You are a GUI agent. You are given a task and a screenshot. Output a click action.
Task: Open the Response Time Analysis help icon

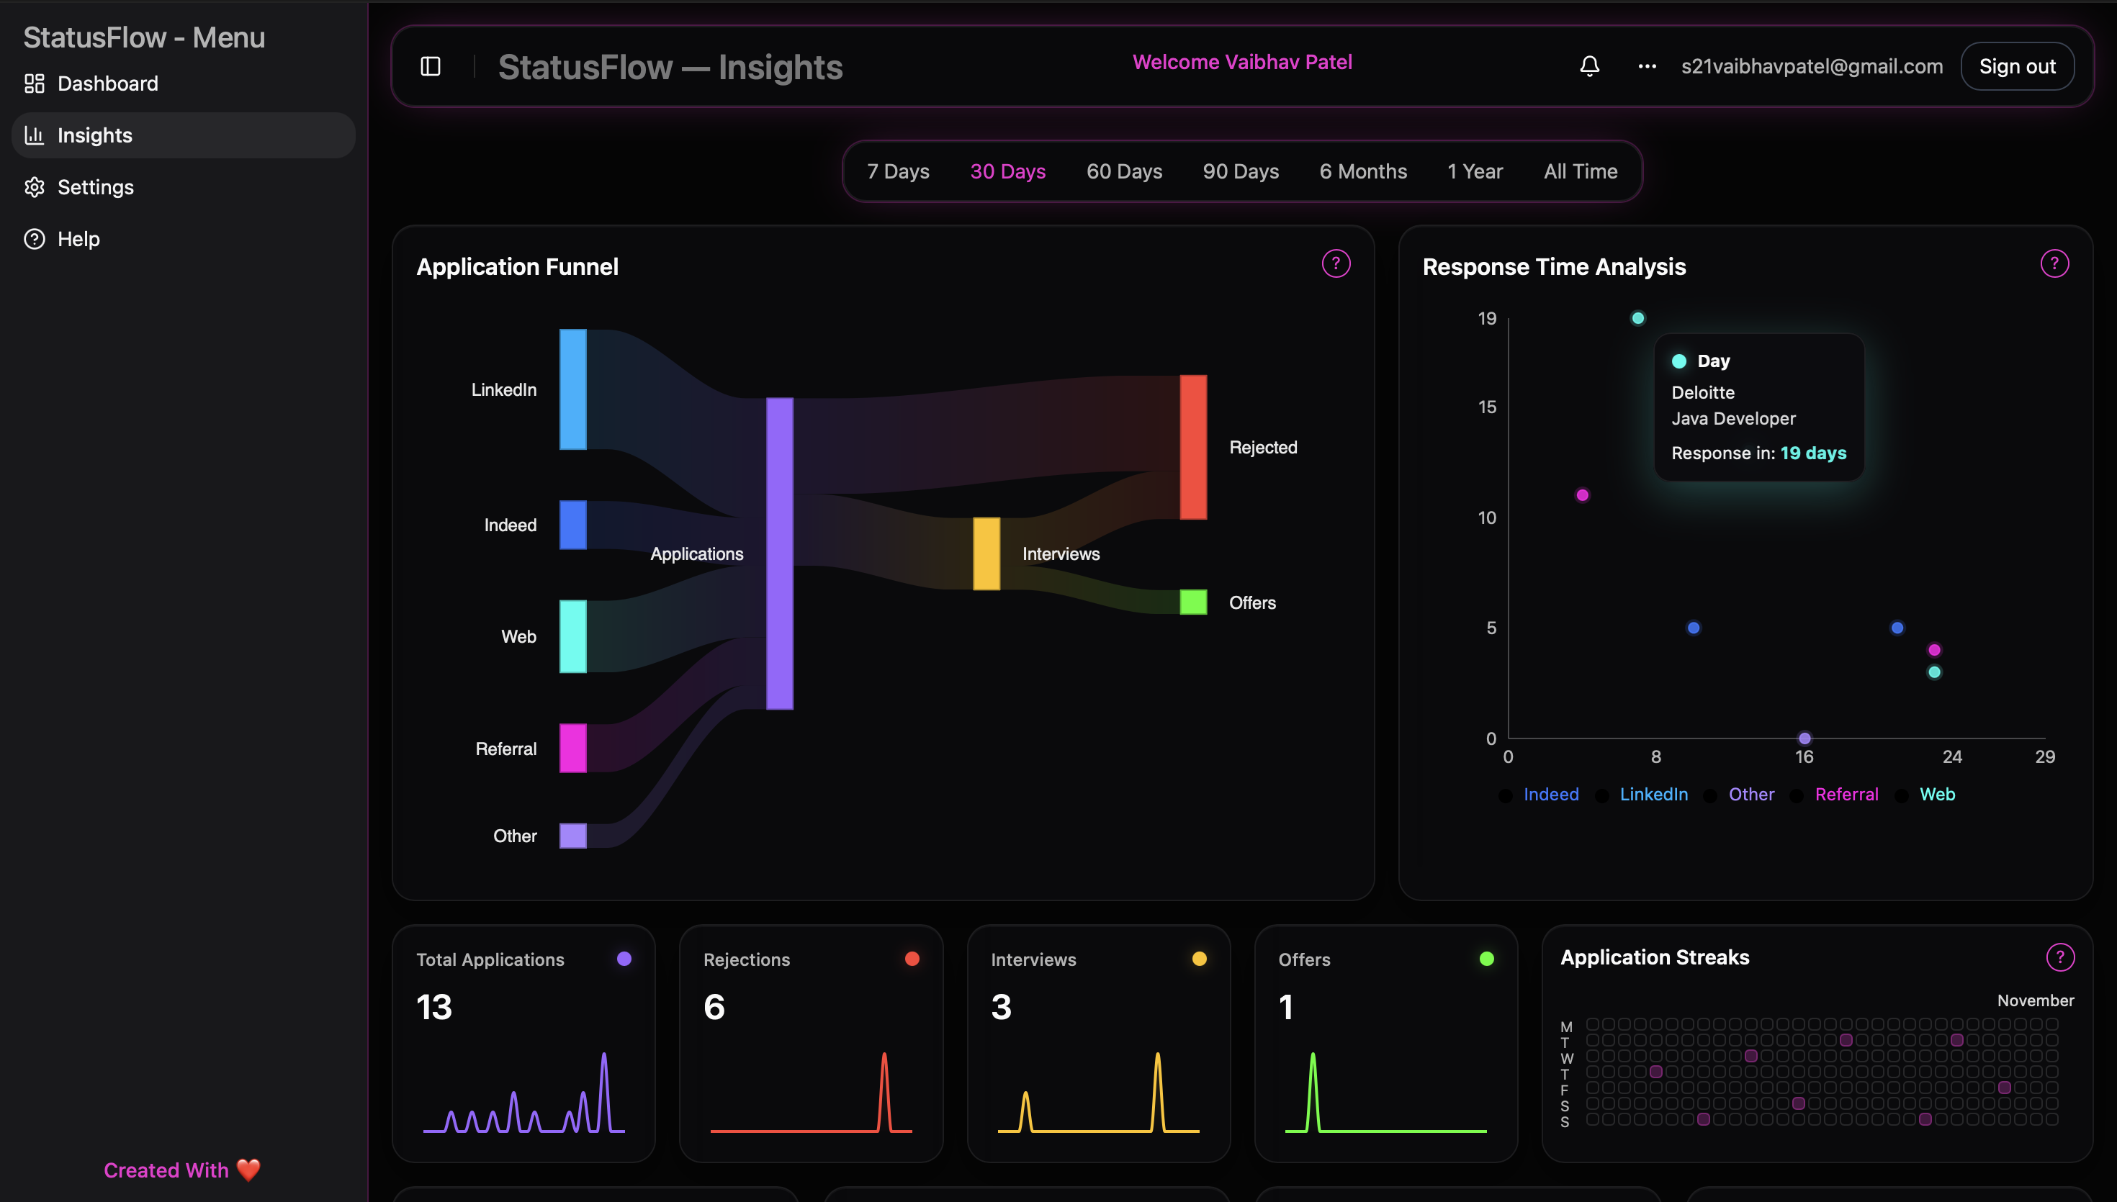click(x=2055, y=263)
